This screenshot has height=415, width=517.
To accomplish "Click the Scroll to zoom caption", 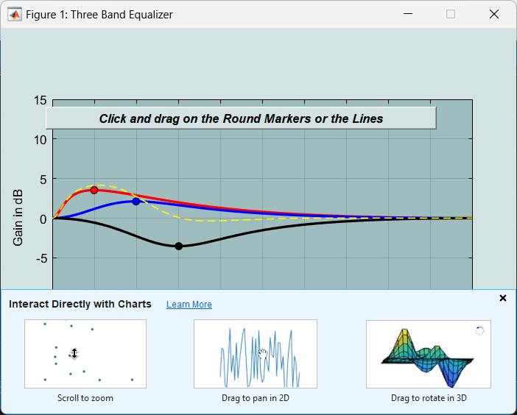I will 85,398.
